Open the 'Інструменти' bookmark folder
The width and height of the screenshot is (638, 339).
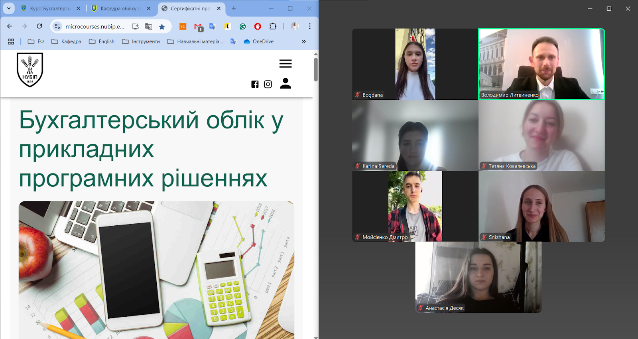141,41
